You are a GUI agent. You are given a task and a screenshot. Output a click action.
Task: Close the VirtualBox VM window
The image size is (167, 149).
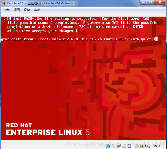160,2
